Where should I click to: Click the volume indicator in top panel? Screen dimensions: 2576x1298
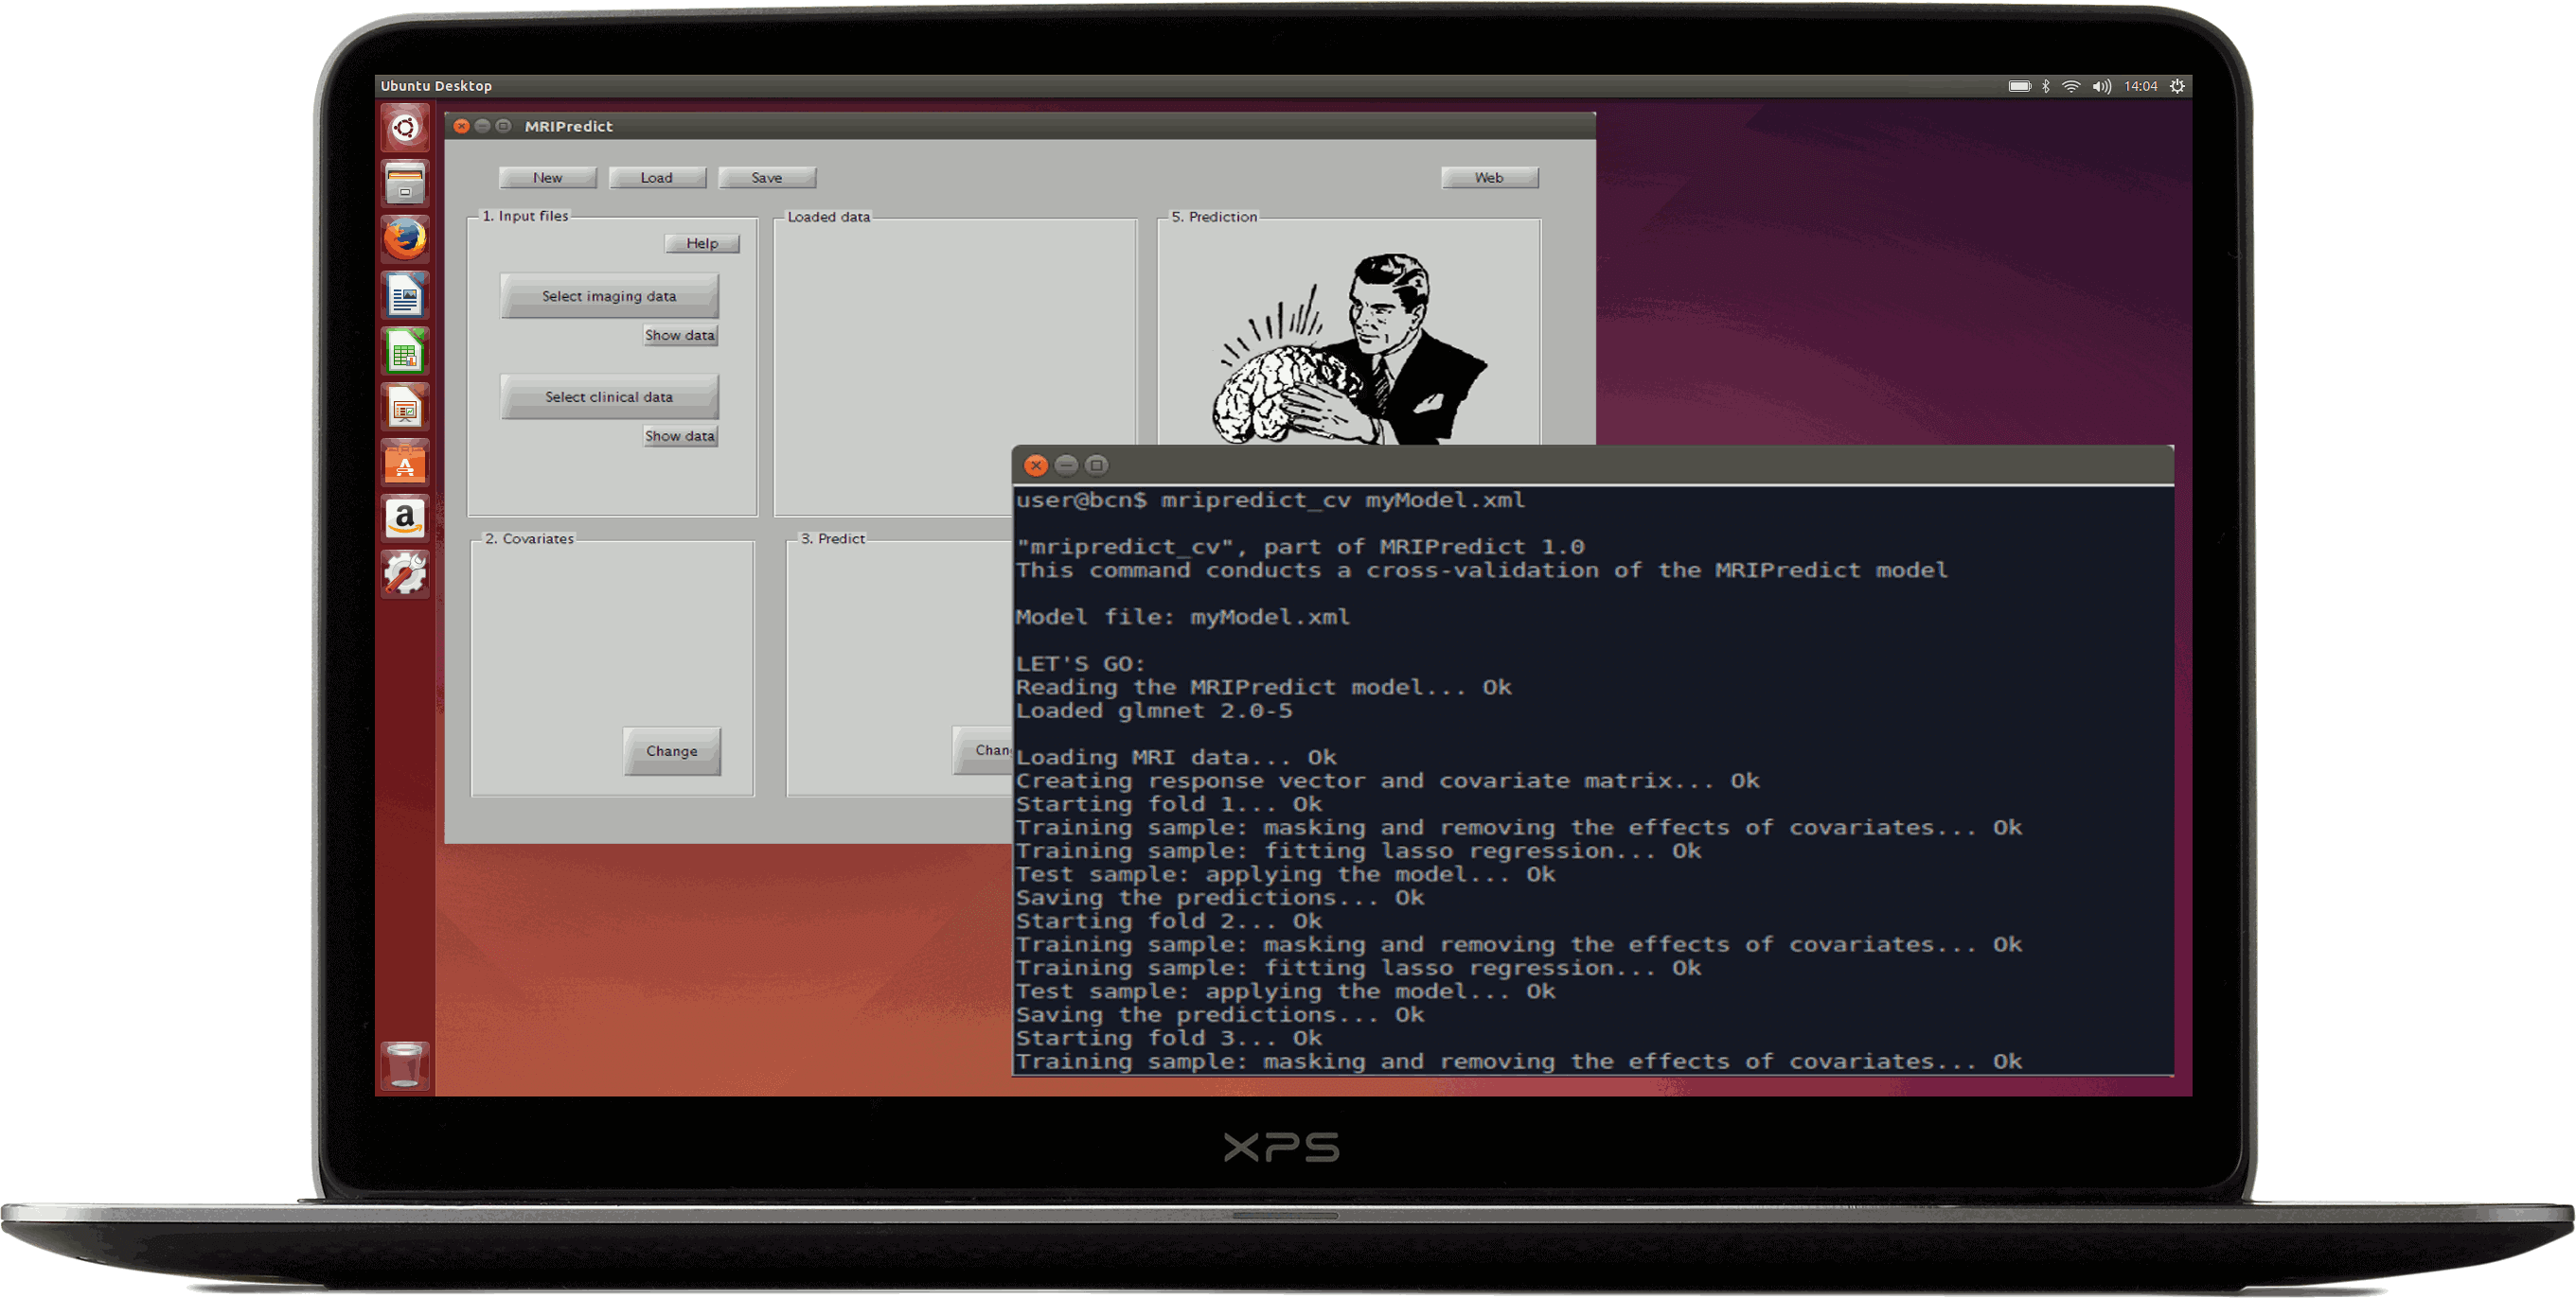tap(2102, 87)
